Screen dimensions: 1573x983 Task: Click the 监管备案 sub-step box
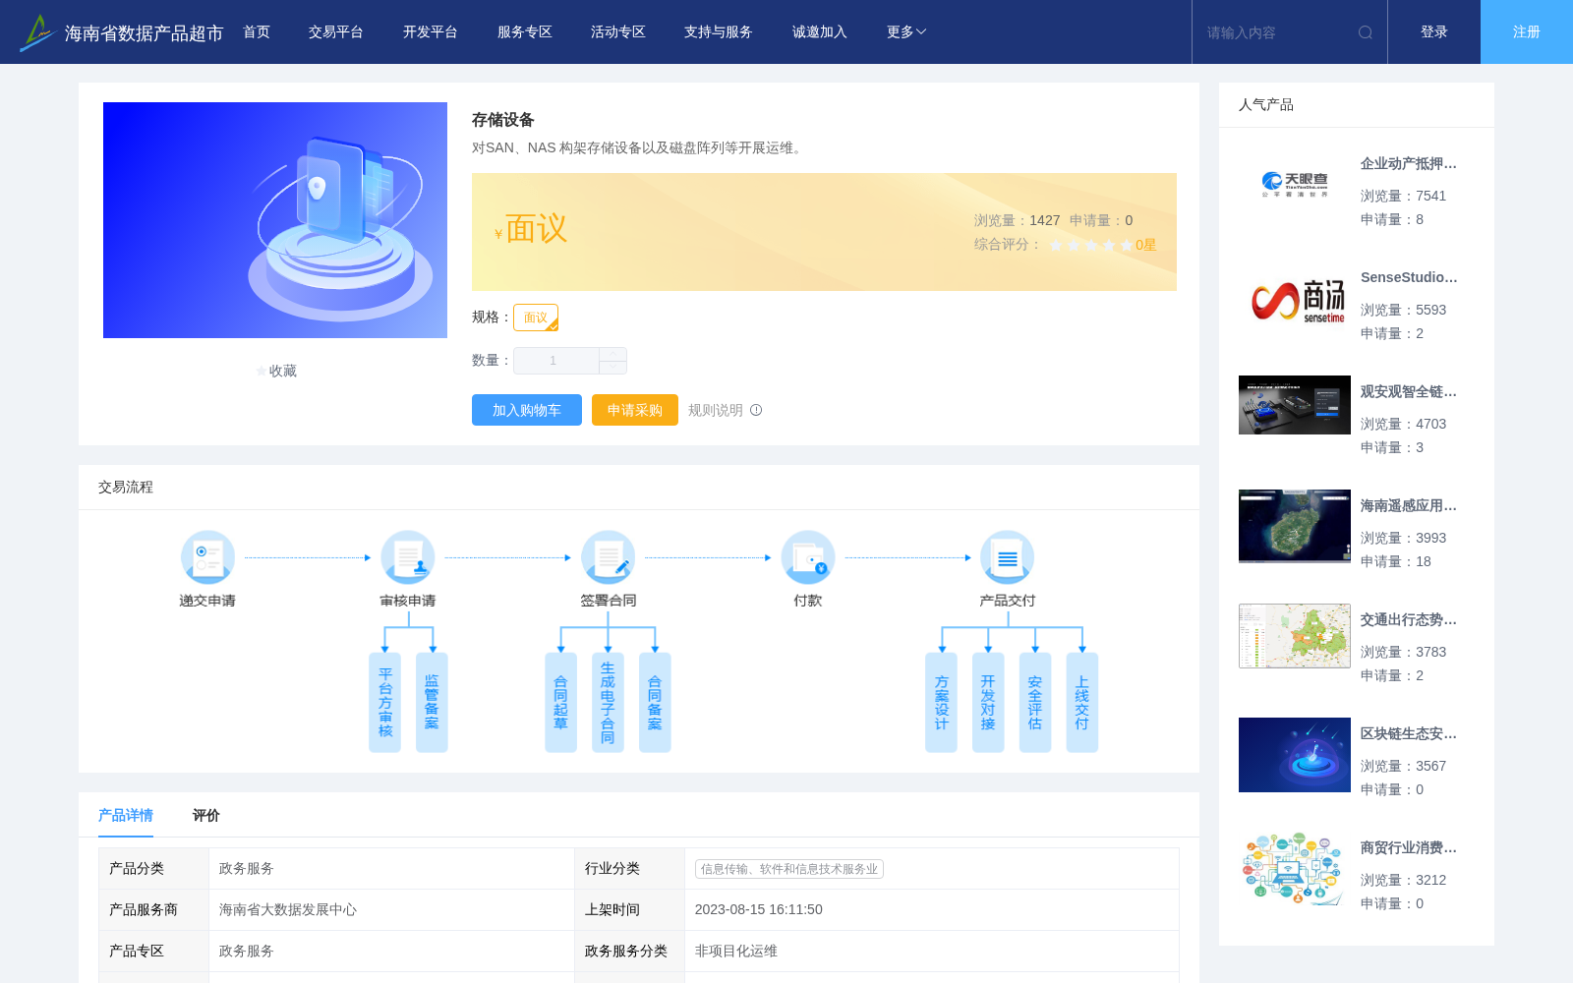coord(432,702)
